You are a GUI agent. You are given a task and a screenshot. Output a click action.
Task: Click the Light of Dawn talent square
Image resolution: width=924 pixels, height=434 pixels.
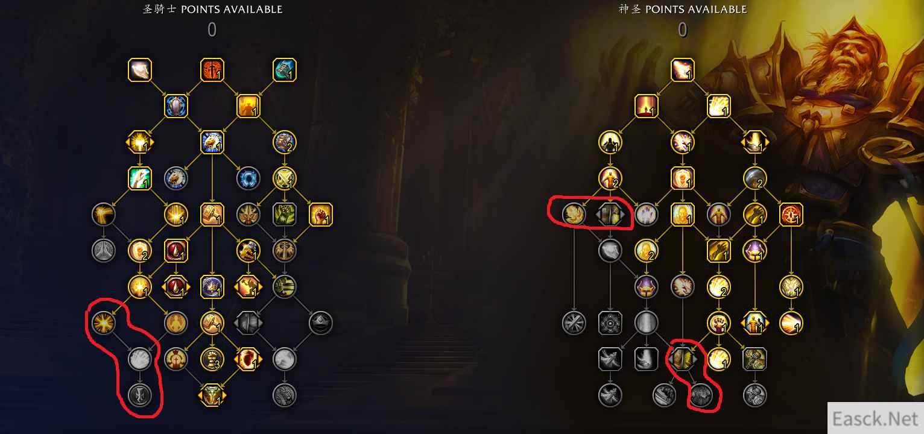pos(719,106)
